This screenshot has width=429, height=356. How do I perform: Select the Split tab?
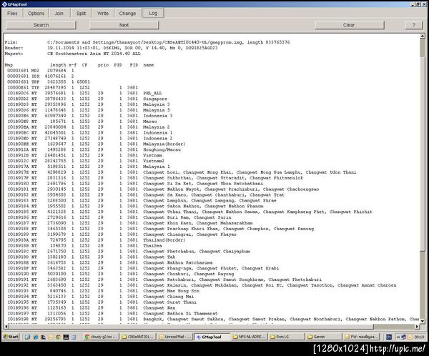click(x=81, y=13)
